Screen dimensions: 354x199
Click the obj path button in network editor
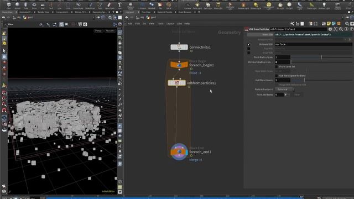[140, 17]
